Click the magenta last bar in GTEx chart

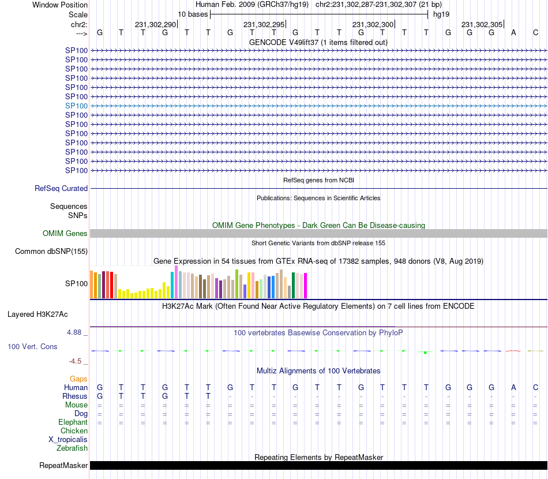coord(306,286)
